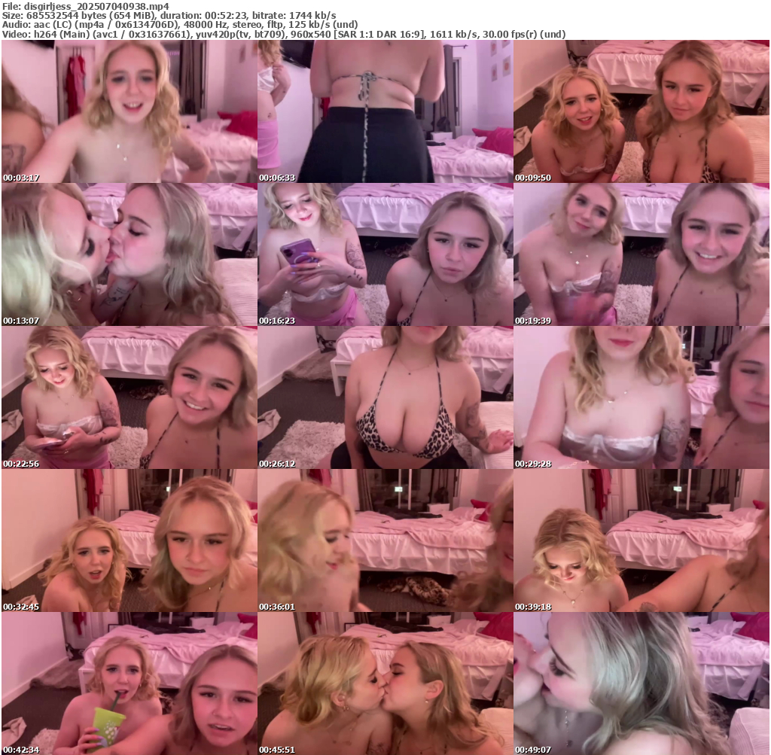Pick the preview frame marked 00:26:12
Viewport: 771px width, 755px height.
[385, 397]
